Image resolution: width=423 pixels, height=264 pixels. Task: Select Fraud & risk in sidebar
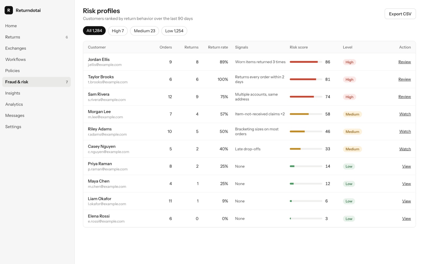pos(36,82)
